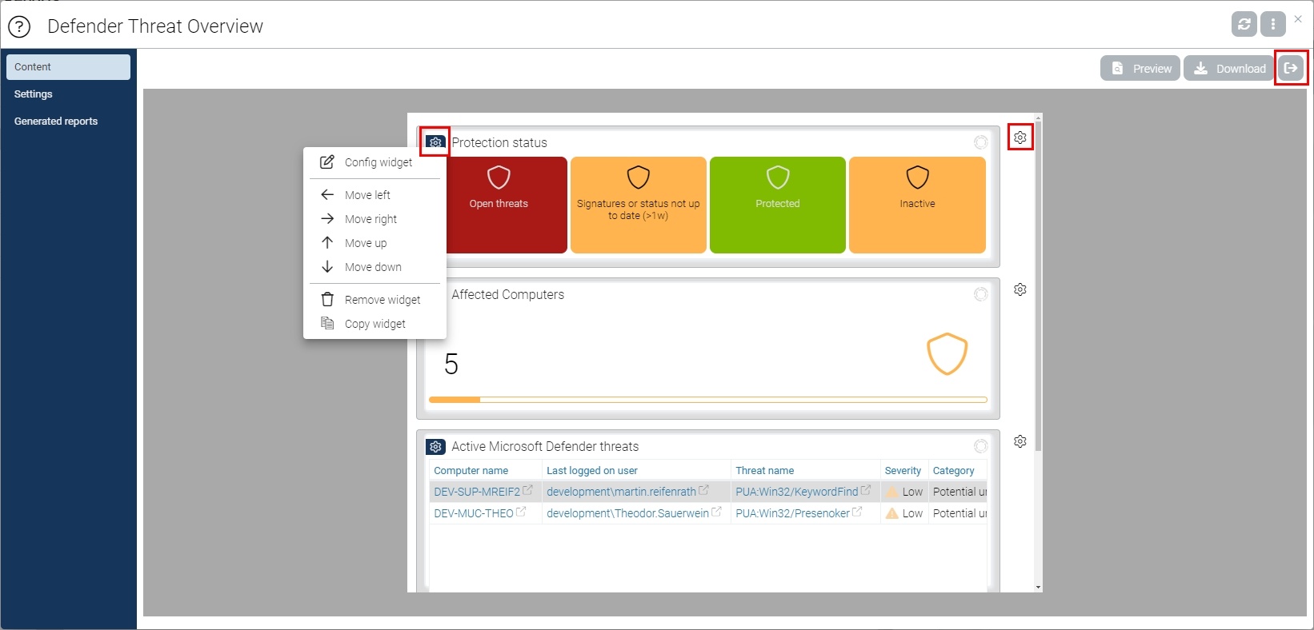Click the Preview button
The height and width of the screenshot is (630, 1314).
click(x=1140, y=68)
